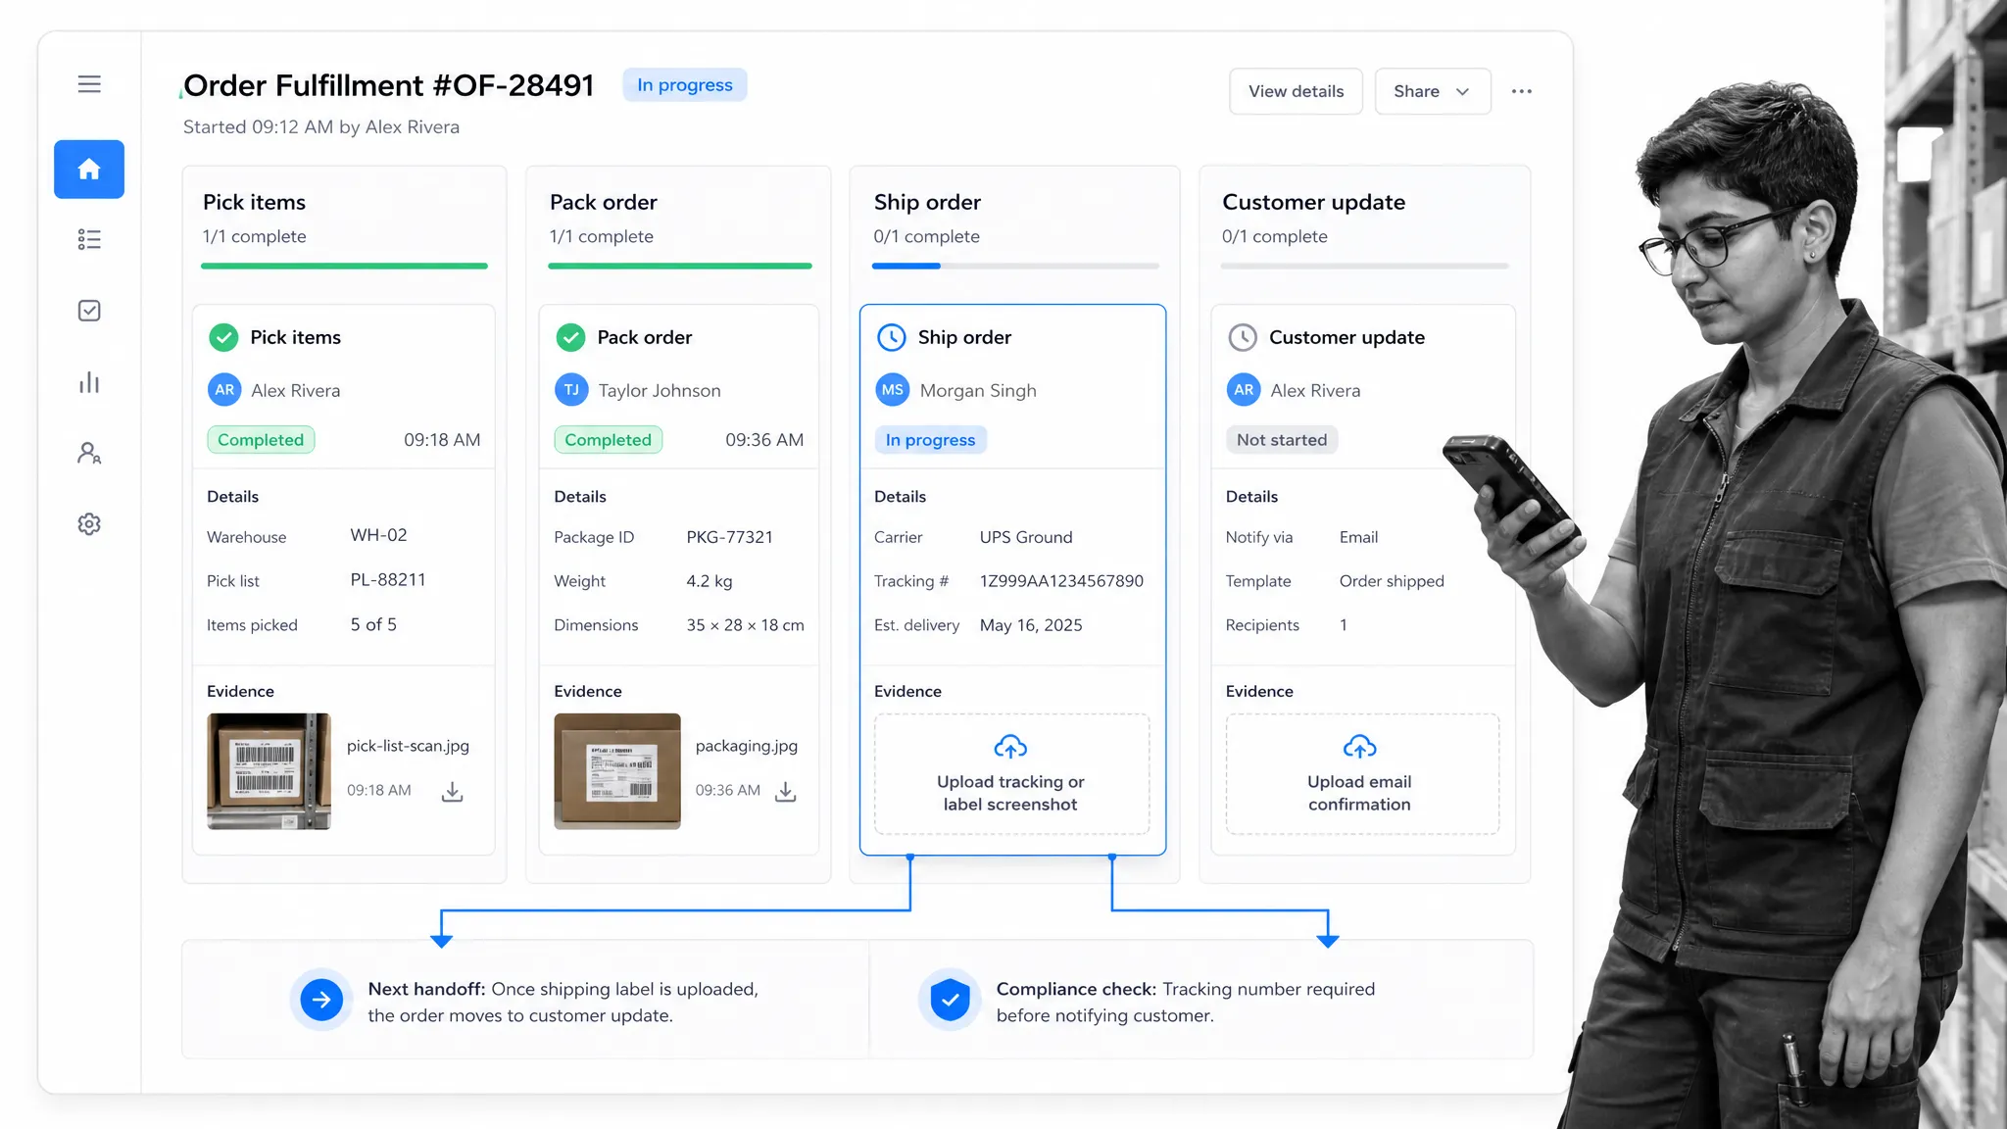Click Not started status on Customer update
2007x1129 pixels.
click(x=1282, y=440)
